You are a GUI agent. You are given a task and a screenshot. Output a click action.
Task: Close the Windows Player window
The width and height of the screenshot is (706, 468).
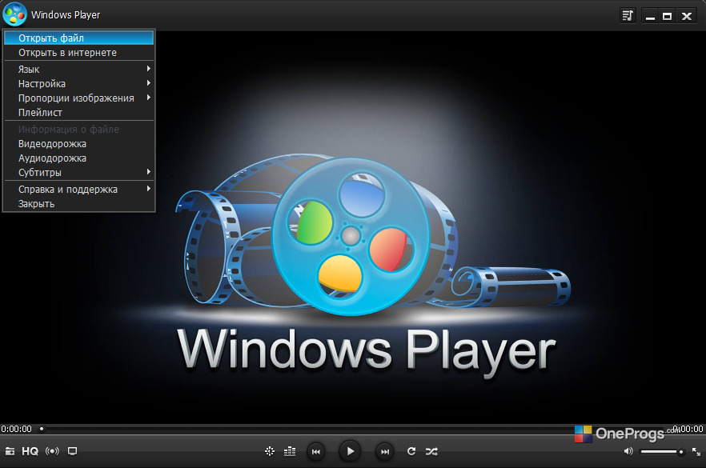(686, 16)
